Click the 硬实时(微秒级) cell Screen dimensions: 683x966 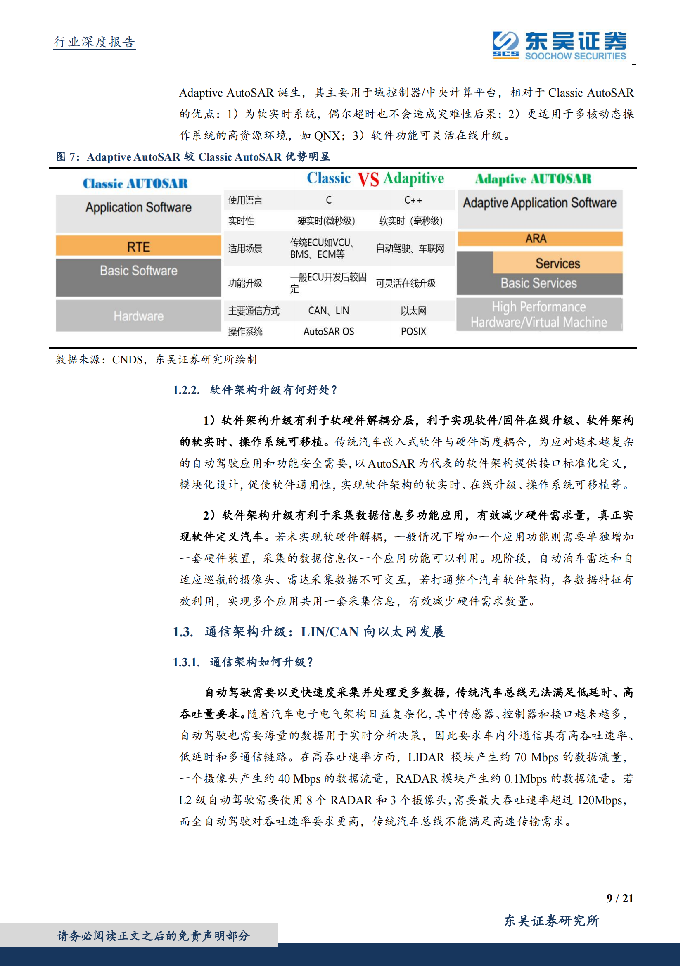[x=326, y=221]
